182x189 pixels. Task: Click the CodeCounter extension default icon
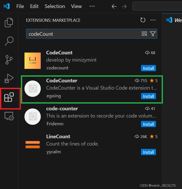[32, 89]
